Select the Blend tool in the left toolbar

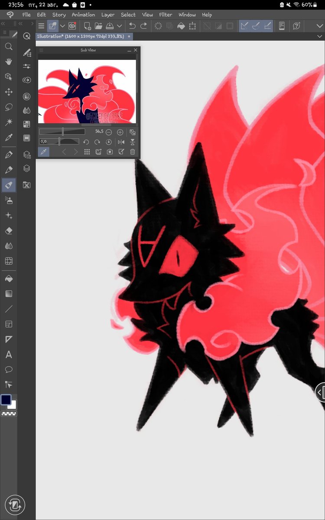click(8, 246)
